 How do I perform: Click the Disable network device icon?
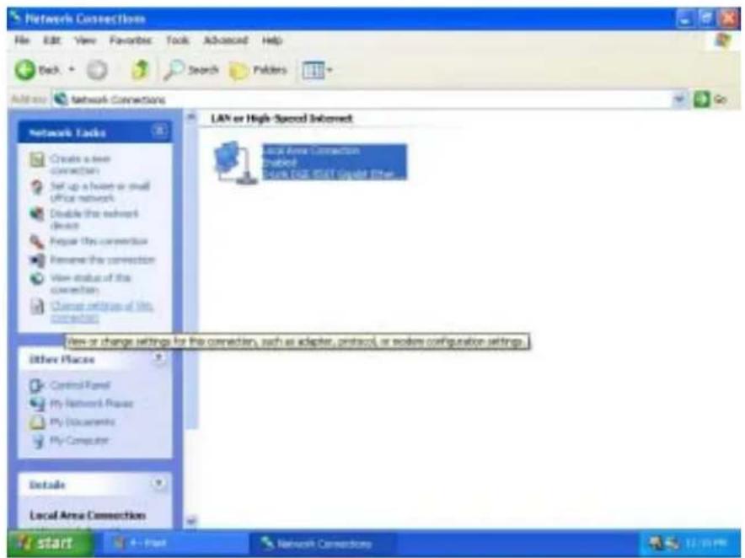click(37, 214)
